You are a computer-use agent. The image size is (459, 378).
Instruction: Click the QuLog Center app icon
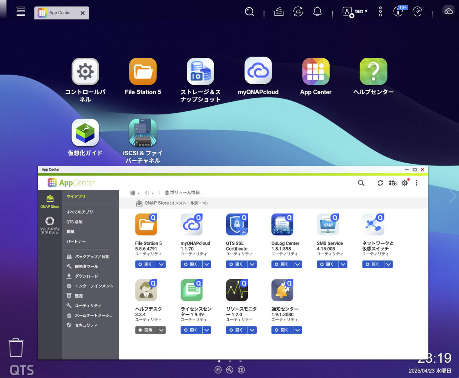point(282,224)
